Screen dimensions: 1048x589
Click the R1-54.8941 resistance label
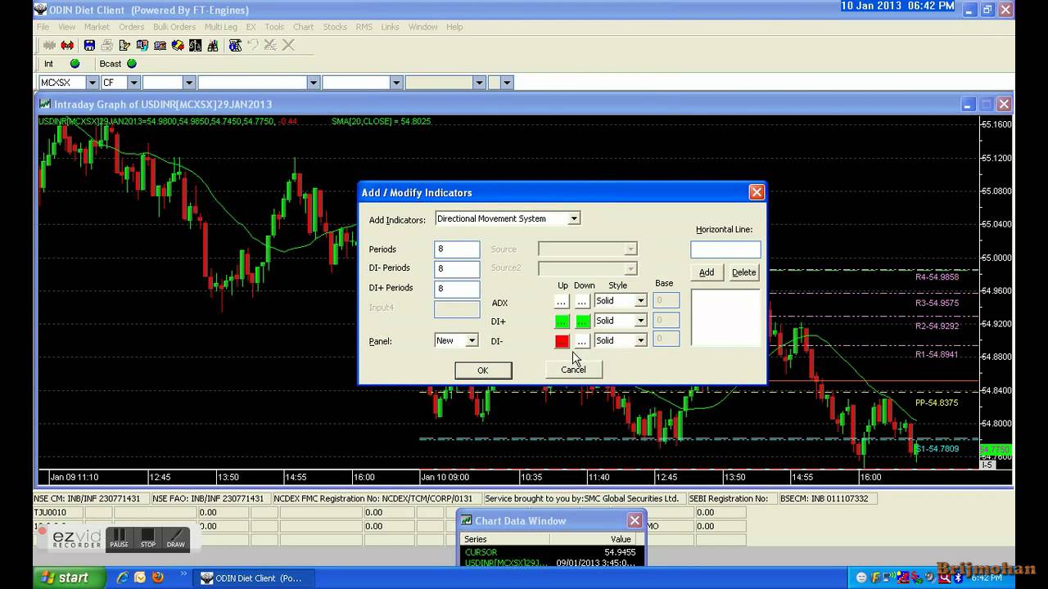937,355
